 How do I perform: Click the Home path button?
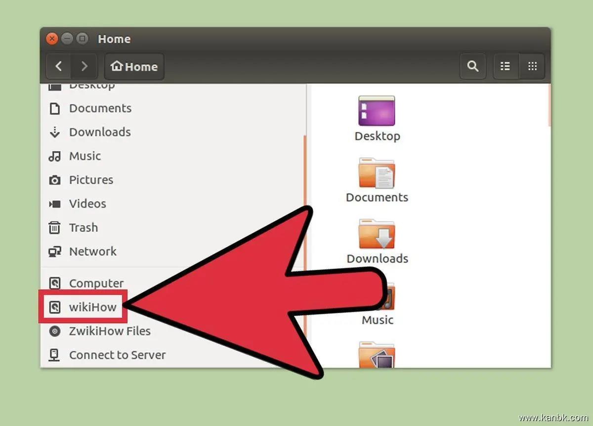(x=134, y=67)
